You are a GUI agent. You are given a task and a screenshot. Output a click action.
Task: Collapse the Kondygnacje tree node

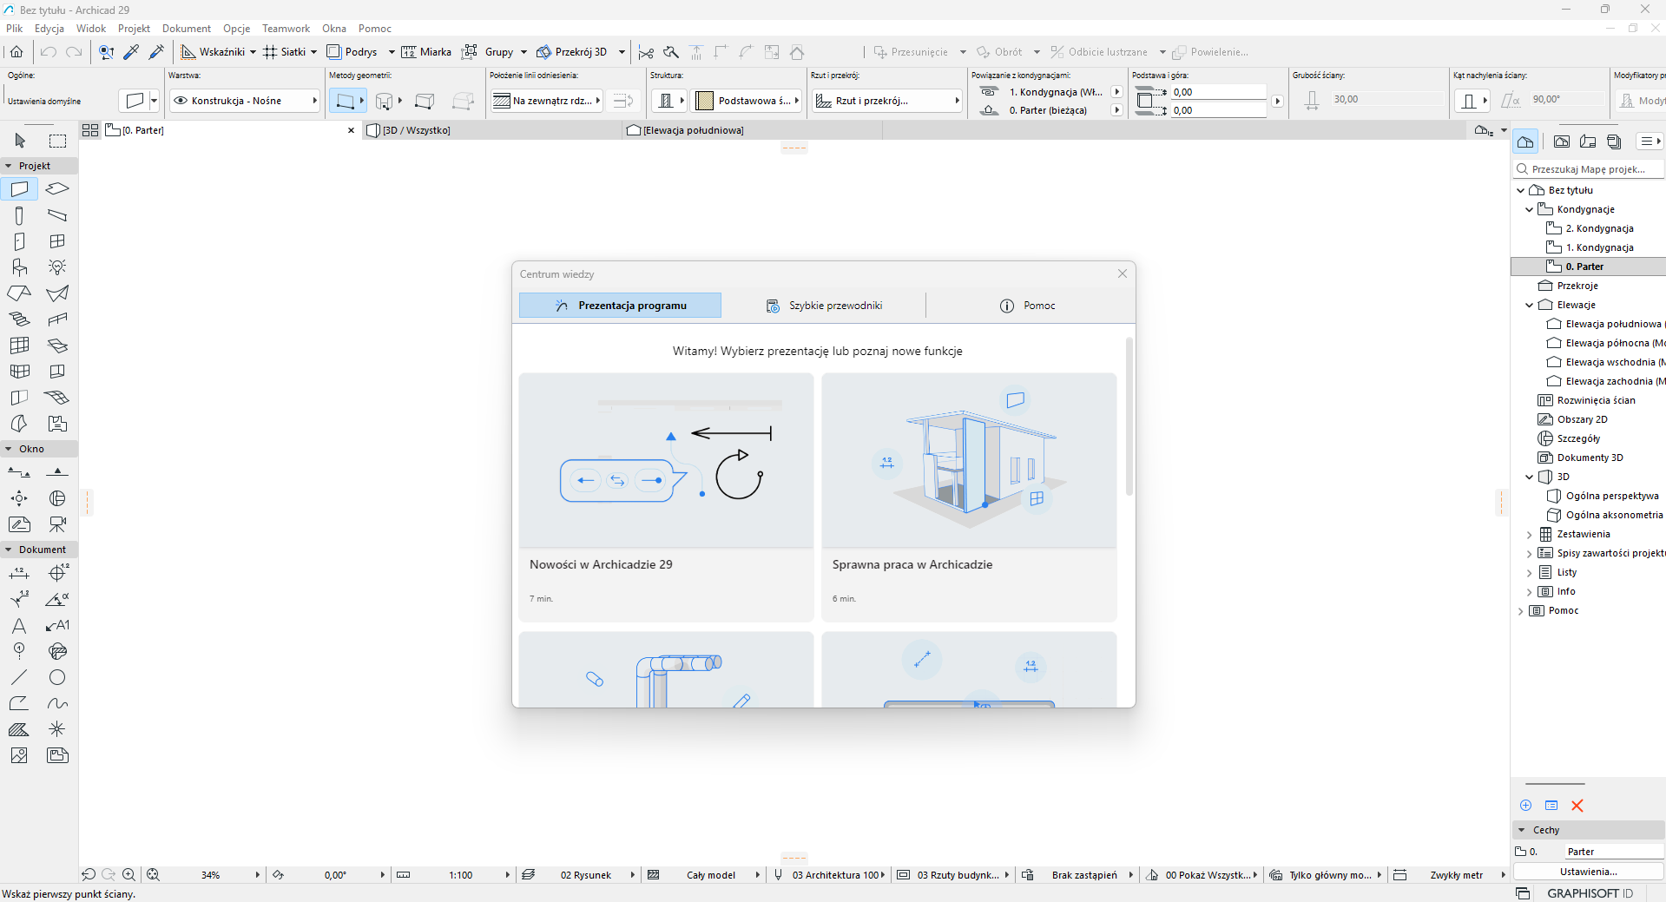coord(1529,209)
